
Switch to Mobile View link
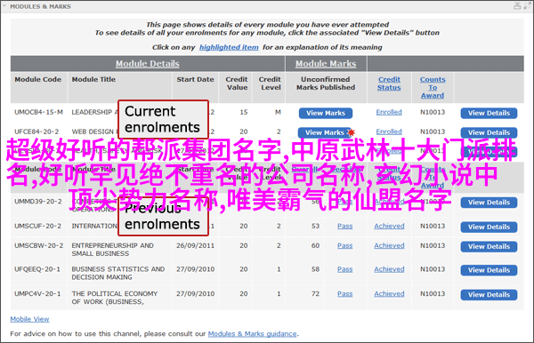click(29, 319)
